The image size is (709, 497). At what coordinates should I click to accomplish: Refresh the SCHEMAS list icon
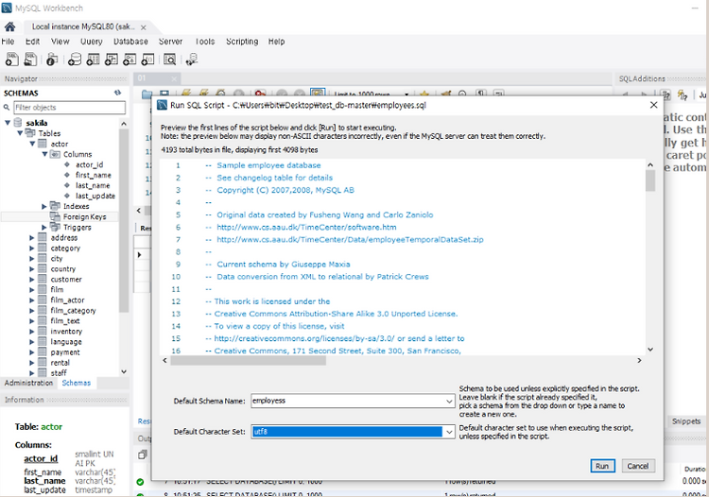coord(117,93)
